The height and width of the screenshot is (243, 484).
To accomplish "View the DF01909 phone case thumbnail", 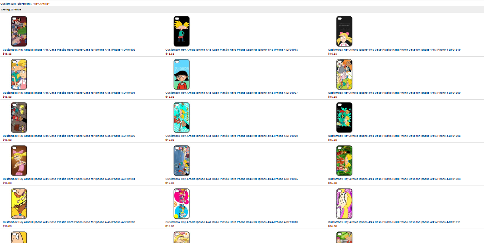I will 344,74.
